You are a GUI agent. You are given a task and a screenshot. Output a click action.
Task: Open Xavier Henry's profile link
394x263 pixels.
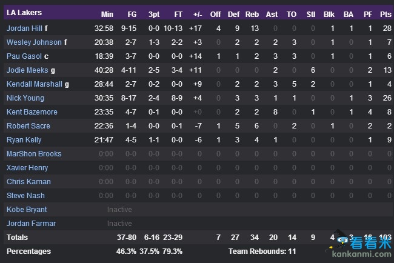pos(27,167)
